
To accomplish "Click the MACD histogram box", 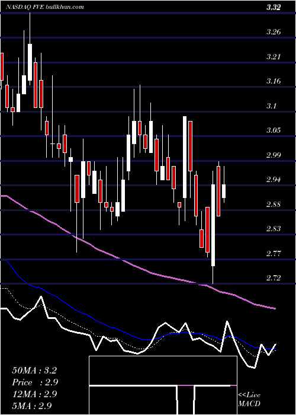I will [x=163, y=385].
